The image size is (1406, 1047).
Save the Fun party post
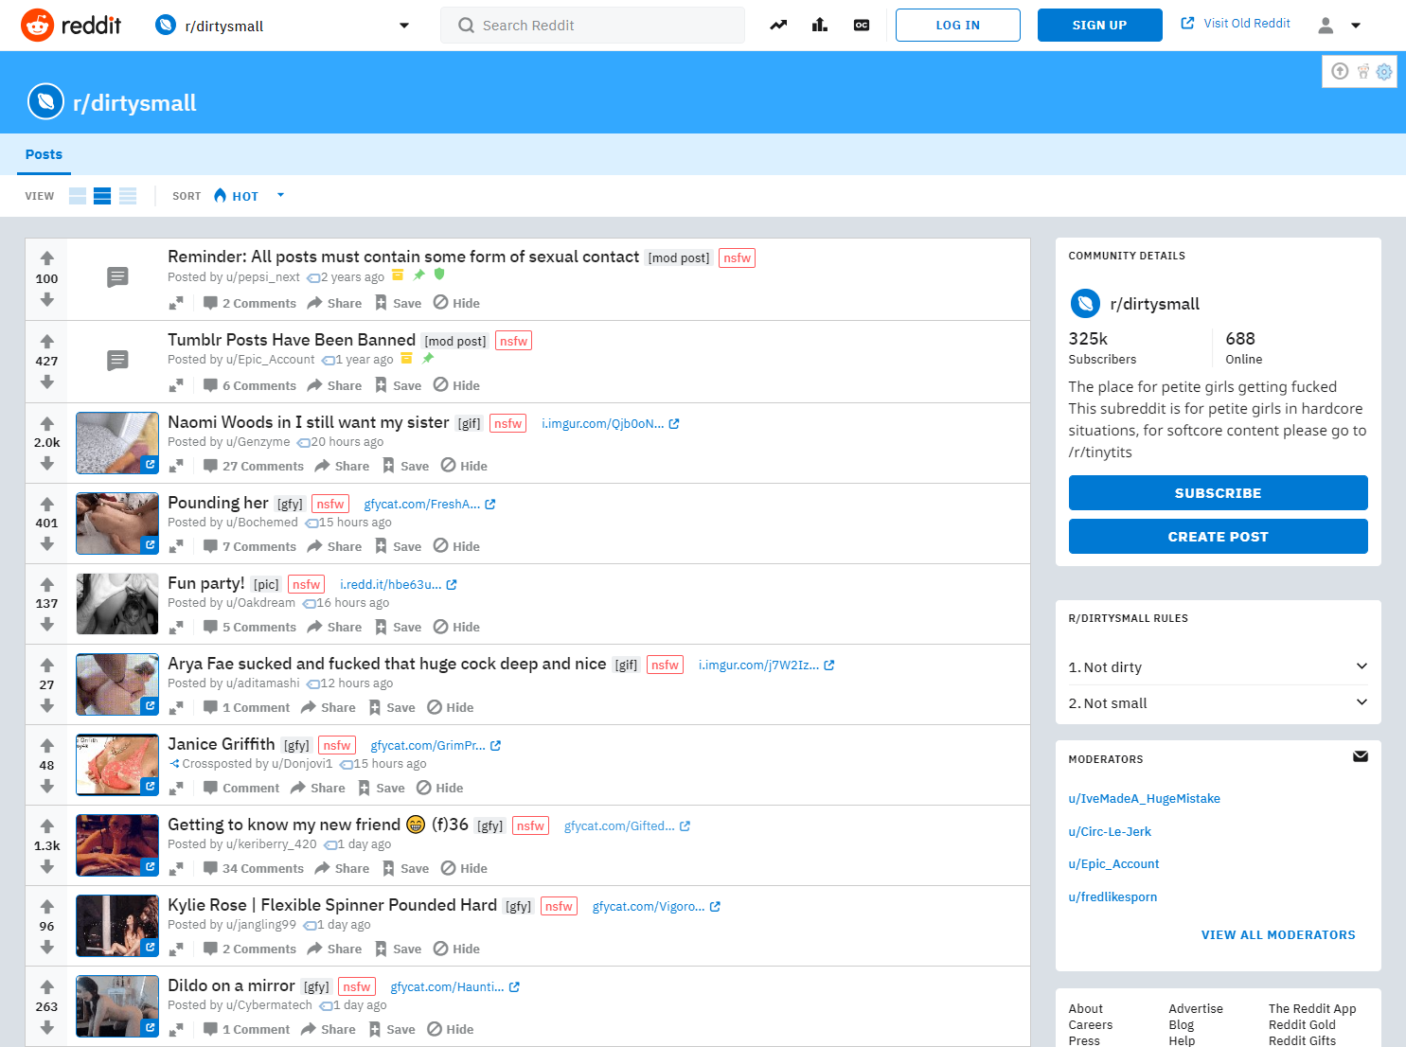(x=398, y=627)
